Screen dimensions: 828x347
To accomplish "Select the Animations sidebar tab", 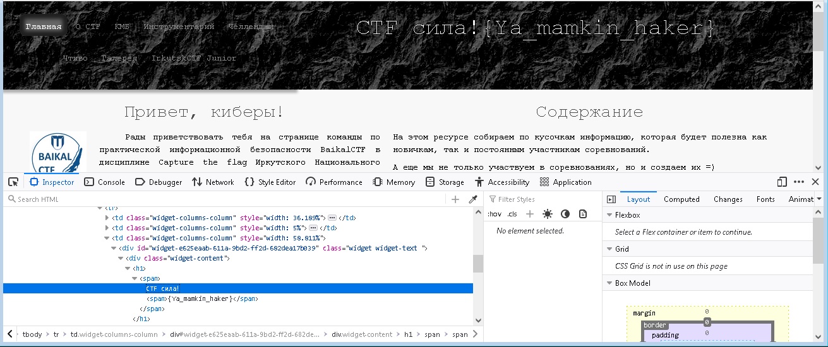I will click(x=800, y=199).
